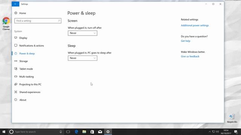Click the About info icon
The image size is (241, 135).
(x=16, y=100)
